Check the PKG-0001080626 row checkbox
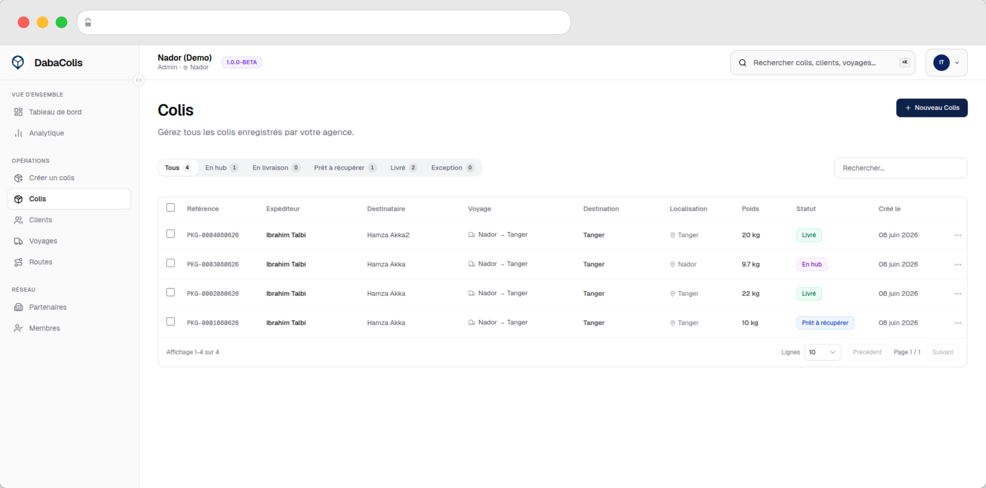 (170, 322)
